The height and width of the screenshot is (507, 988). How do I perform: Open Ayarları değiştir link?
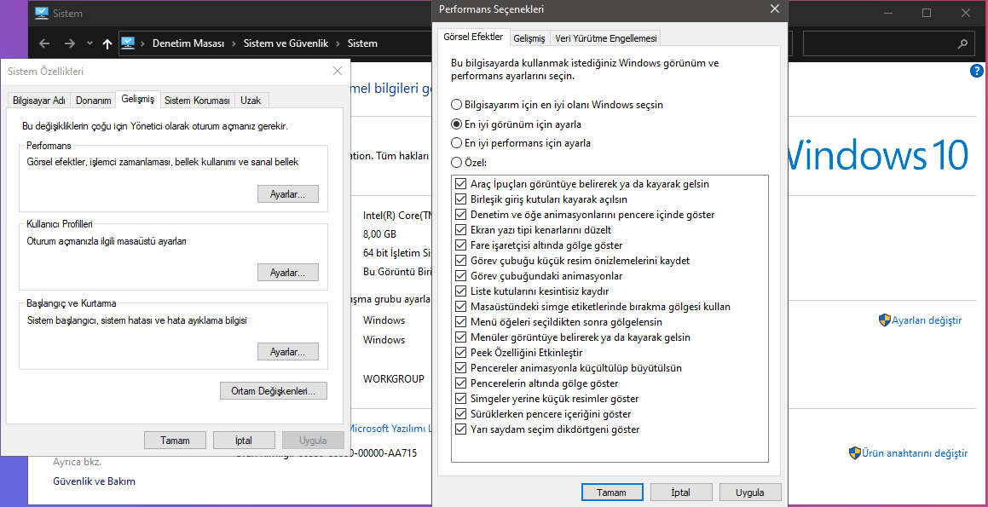coord(927,320)
